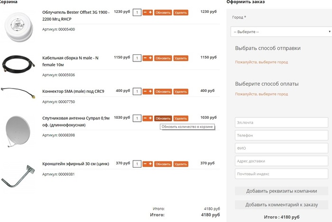This screenshot has width=332, height=222.
Task: Increase quantity of Облучатель Bester Offset
Action: pyautogui.click(x=150, y=12)
